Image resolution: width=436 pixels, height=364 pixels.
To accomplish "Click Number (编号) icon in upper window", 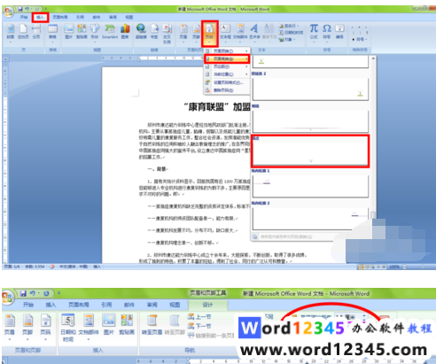I will coord(339,32).
